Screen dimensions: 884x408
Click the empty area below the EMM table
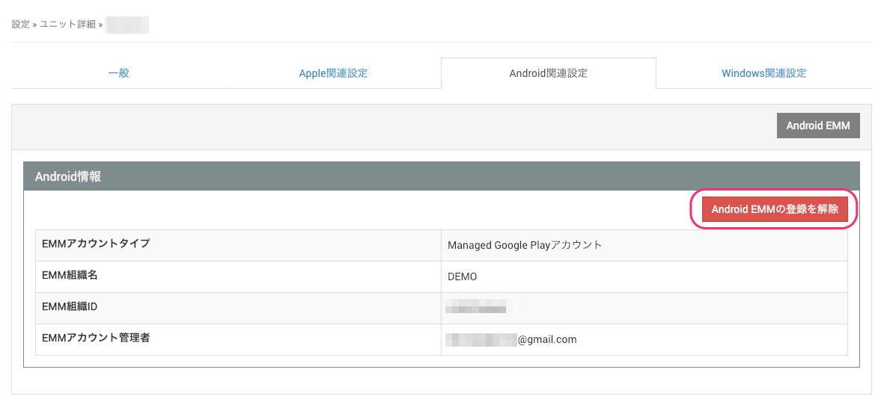coord(442,380)
